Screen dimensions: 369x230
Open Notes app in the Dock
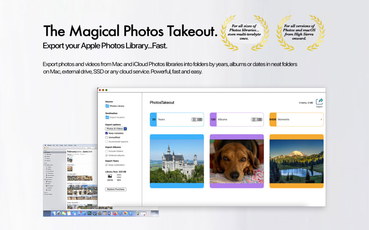[69, 213]
